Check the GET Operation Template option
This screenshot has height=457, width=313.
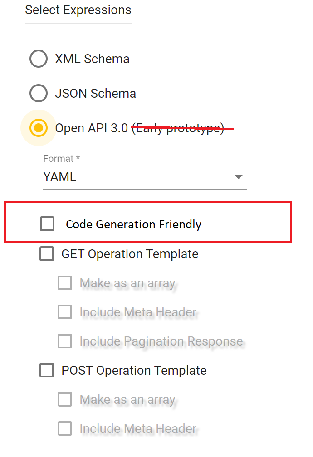click(47, 254)
